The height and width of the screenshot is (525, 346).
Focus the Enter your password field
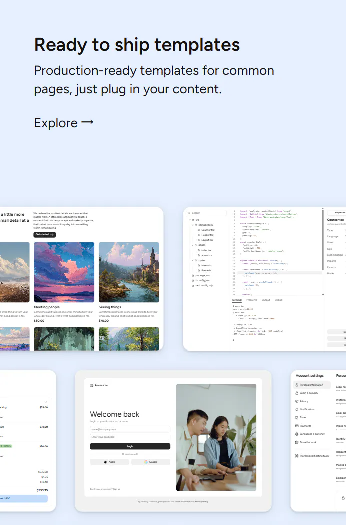tap(130, 437)
